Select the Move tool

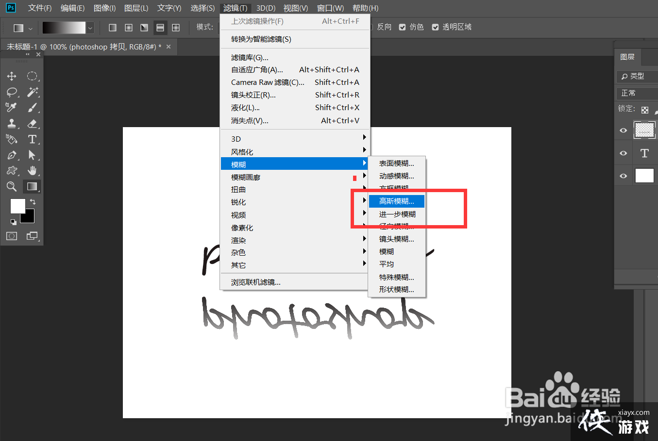click(x=11, y=76)
